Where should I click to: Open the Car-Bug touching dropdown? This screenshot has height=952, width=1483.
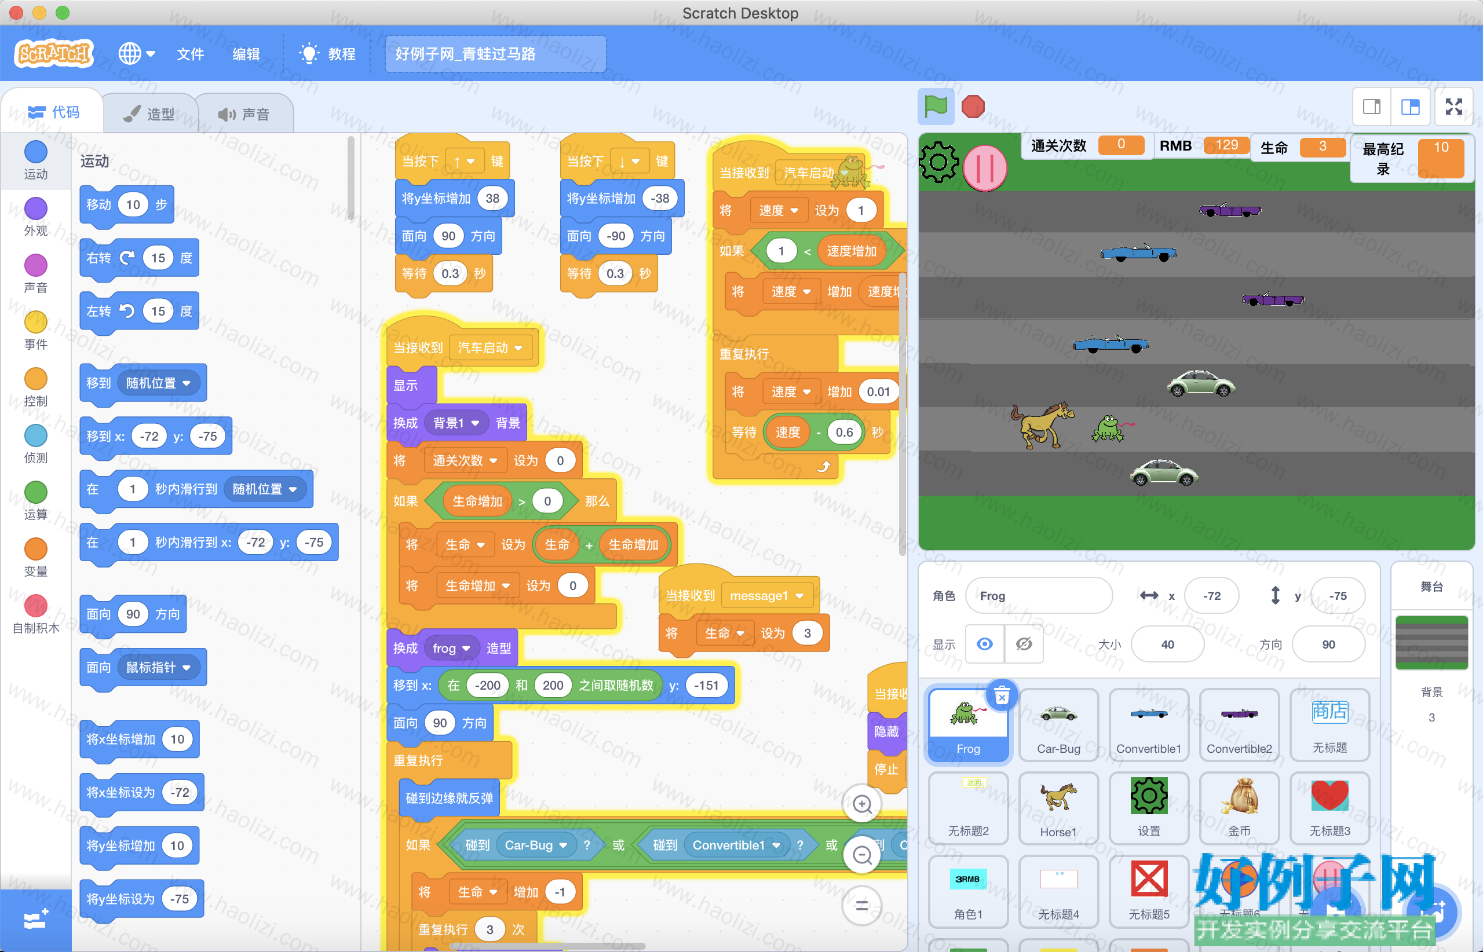[536, 845]
